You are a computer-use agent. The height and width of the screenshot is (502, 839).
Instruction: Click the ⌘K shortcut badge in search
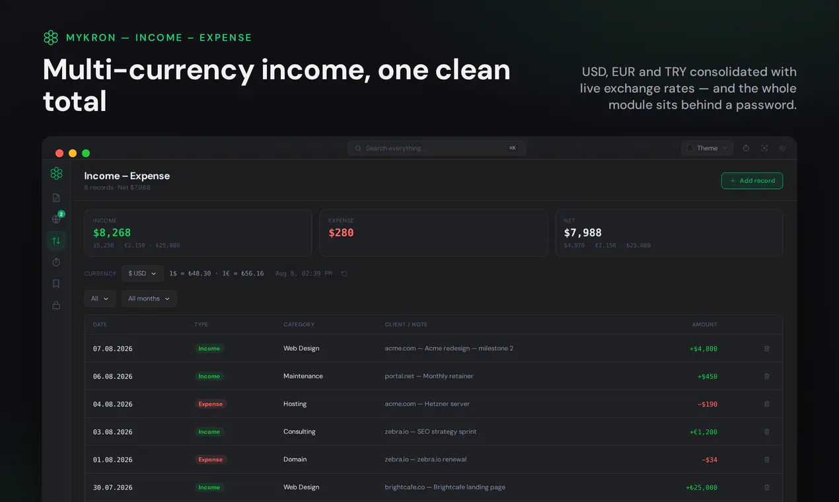pos(513,148)
